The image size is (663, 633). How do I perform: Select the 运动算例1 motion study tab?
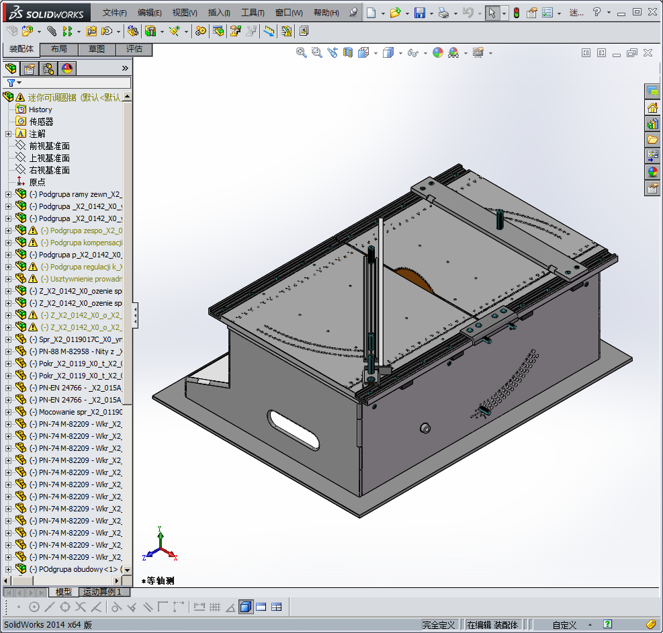[x=102, y=592]
